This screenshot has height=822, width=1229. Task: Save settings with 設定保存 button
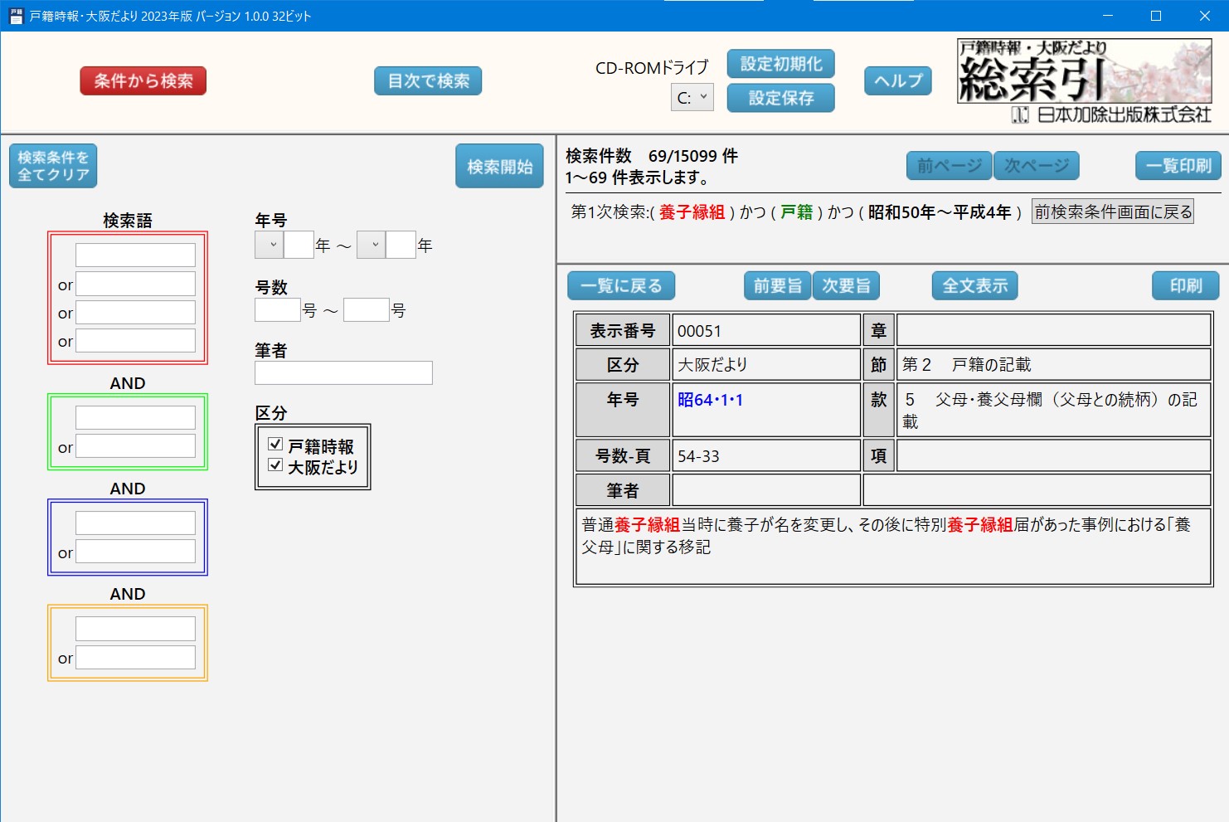pos(780,98)
